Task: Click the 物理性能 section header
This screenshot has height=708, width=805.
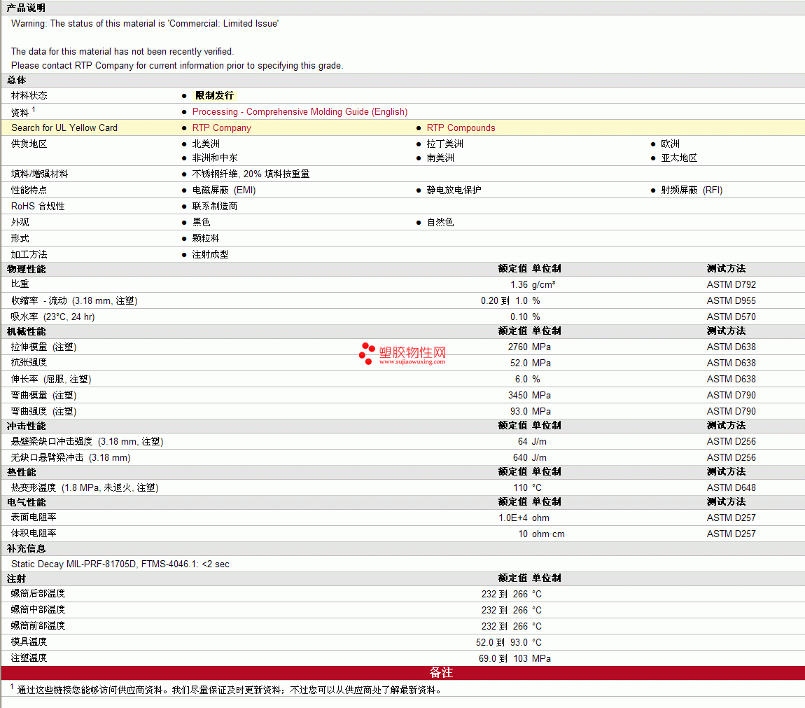Action: pos(26,269)
